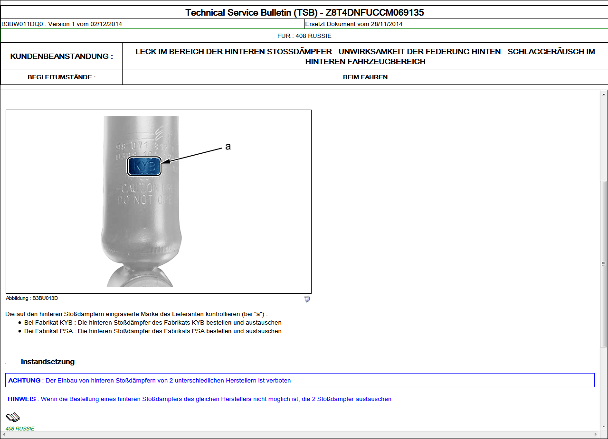
Task: Click the horizontal scrollbar track
Action: 299,434
